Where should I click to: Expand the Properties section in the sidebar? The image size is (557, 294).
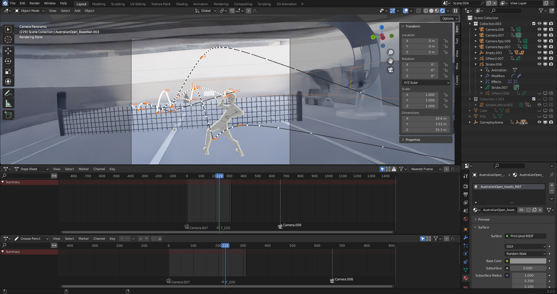point(413,140)
